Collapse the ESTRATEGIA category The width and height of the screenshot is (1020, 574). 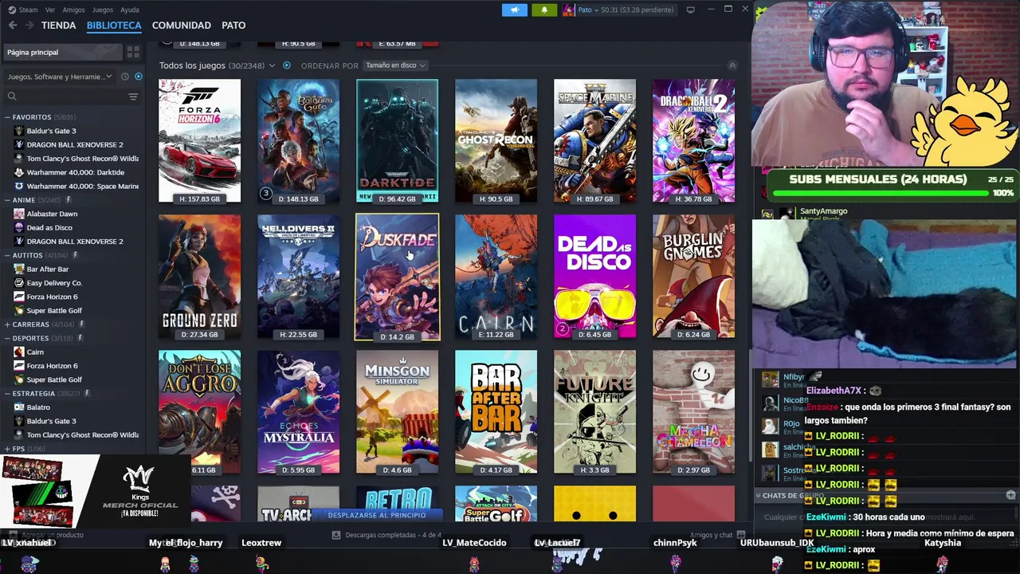[7, 394]
